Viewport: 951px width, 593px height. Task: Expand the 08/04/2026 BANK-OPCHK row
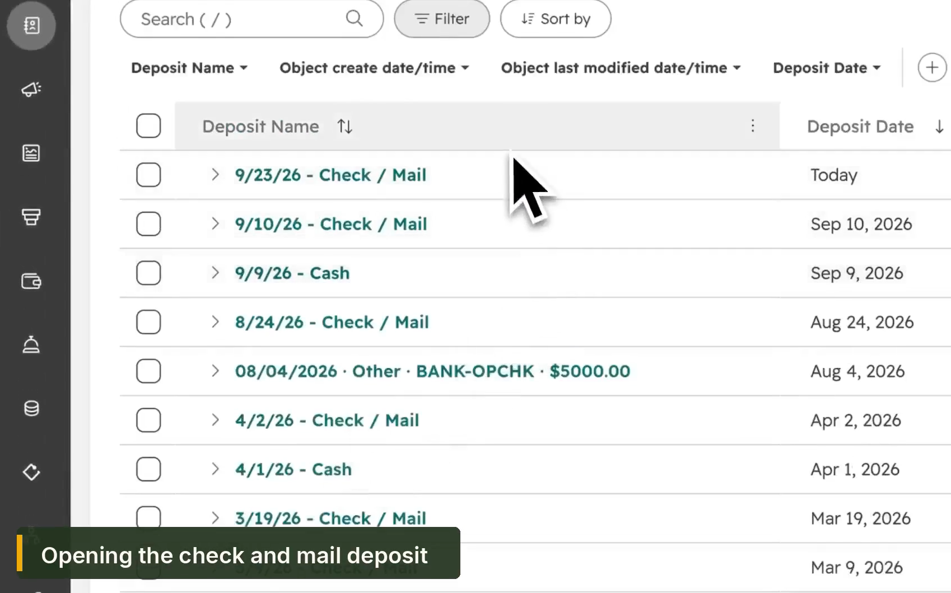click(215, 371)
